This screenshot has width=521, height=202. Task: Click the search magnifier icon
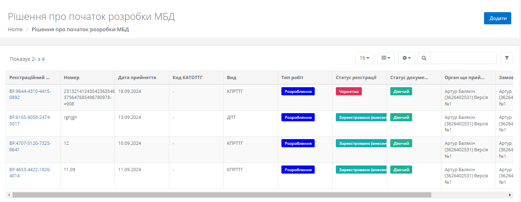[424, 58]
